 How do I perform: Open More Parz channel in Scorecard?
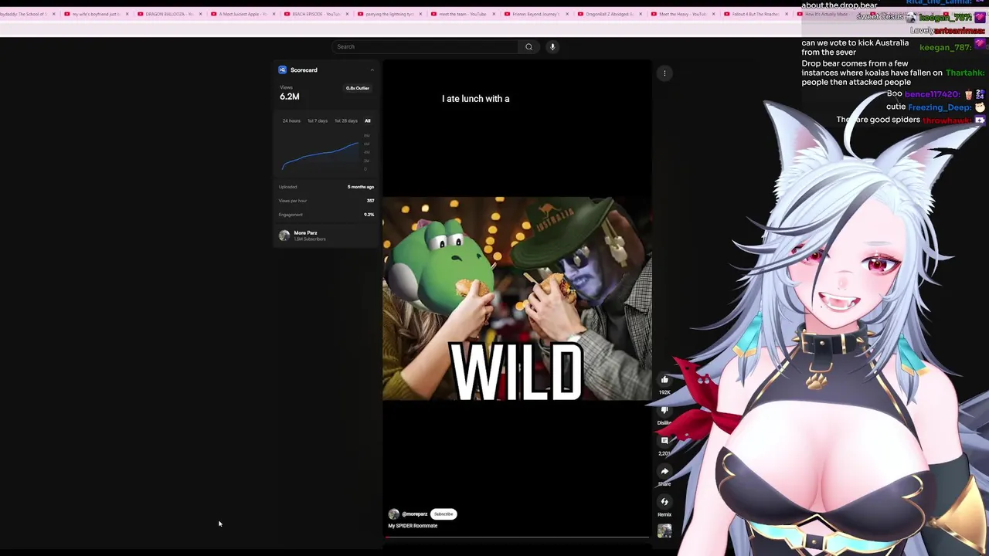[305, 232]
